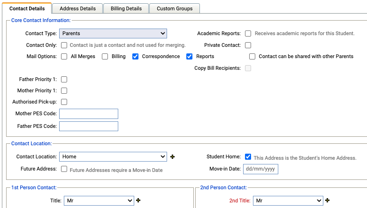Image resolution: width=367 pixels, height=208 pixels.
Task: Uncheck the Student Home checkbox
Action: (248, 157)
